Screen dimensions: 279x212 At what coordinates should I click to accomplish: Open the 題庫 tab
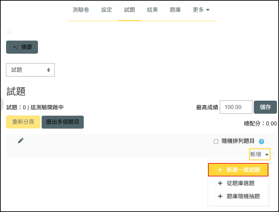[x=175, y=10]
